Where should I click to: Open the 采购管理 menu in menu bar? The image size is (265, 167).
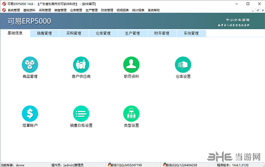(45, 10)
